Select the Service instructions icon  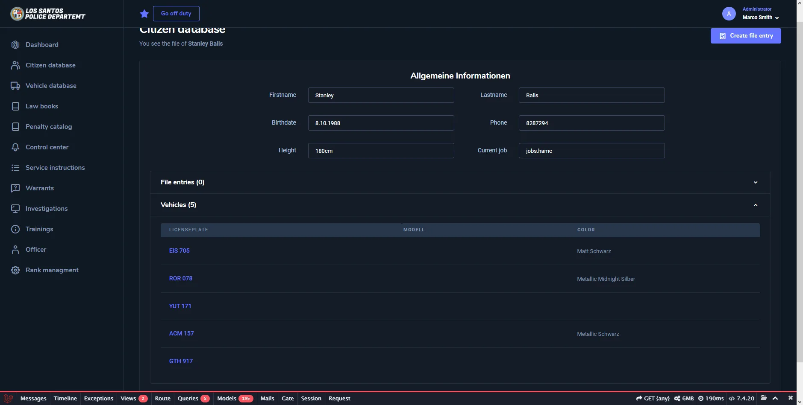tap(15, 167)
